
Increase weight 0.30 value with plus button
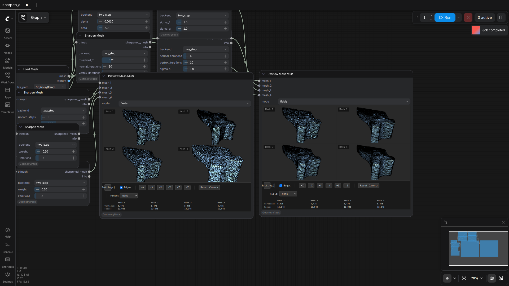click(73, 151)
